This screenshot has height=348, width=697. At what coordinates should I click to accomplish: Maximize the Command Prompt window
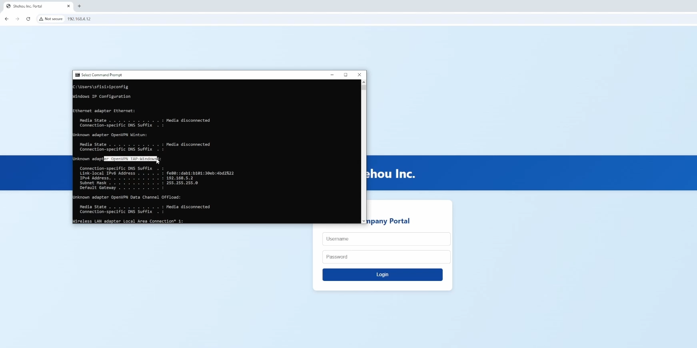346,75
